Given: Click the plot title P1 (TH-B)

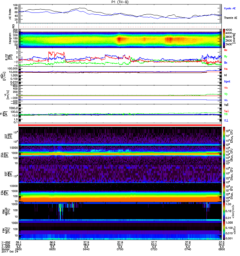Looking at the screenshot, I should click(120, 2).
